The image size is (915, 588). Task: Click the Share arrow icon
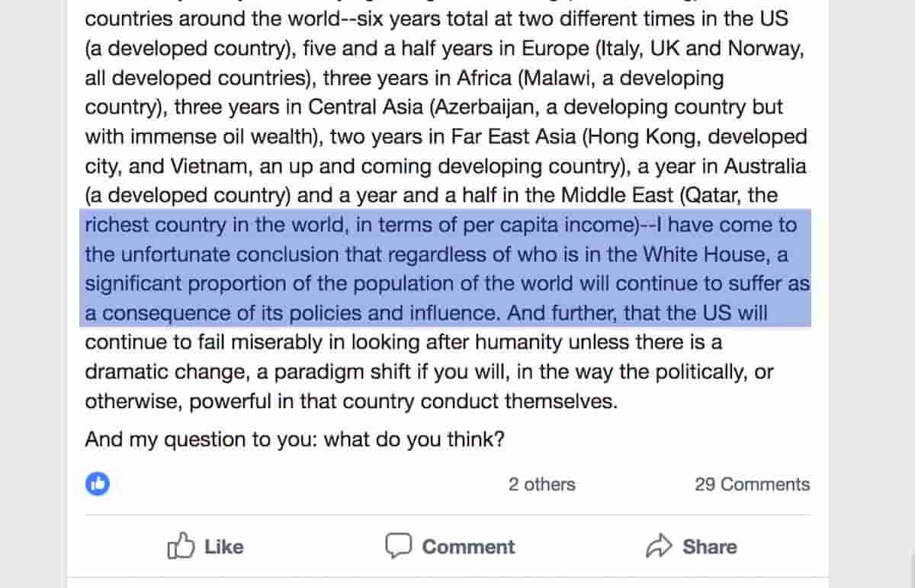[658, 546]
